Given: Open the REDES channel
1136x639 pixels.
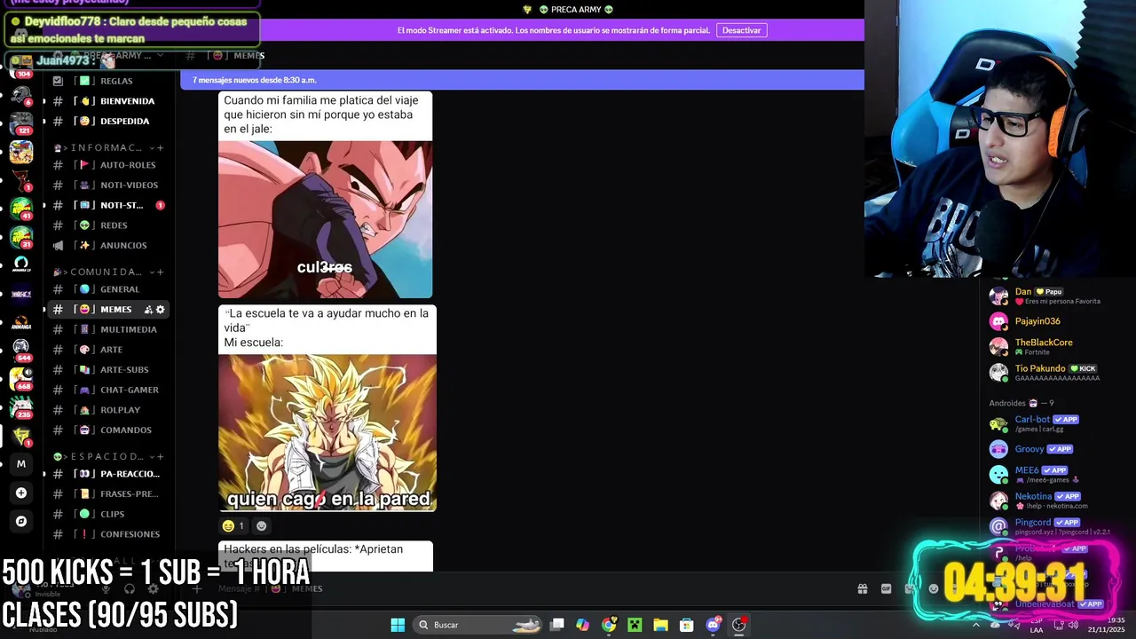Looking at the screenshot, I should pos(106,225).
